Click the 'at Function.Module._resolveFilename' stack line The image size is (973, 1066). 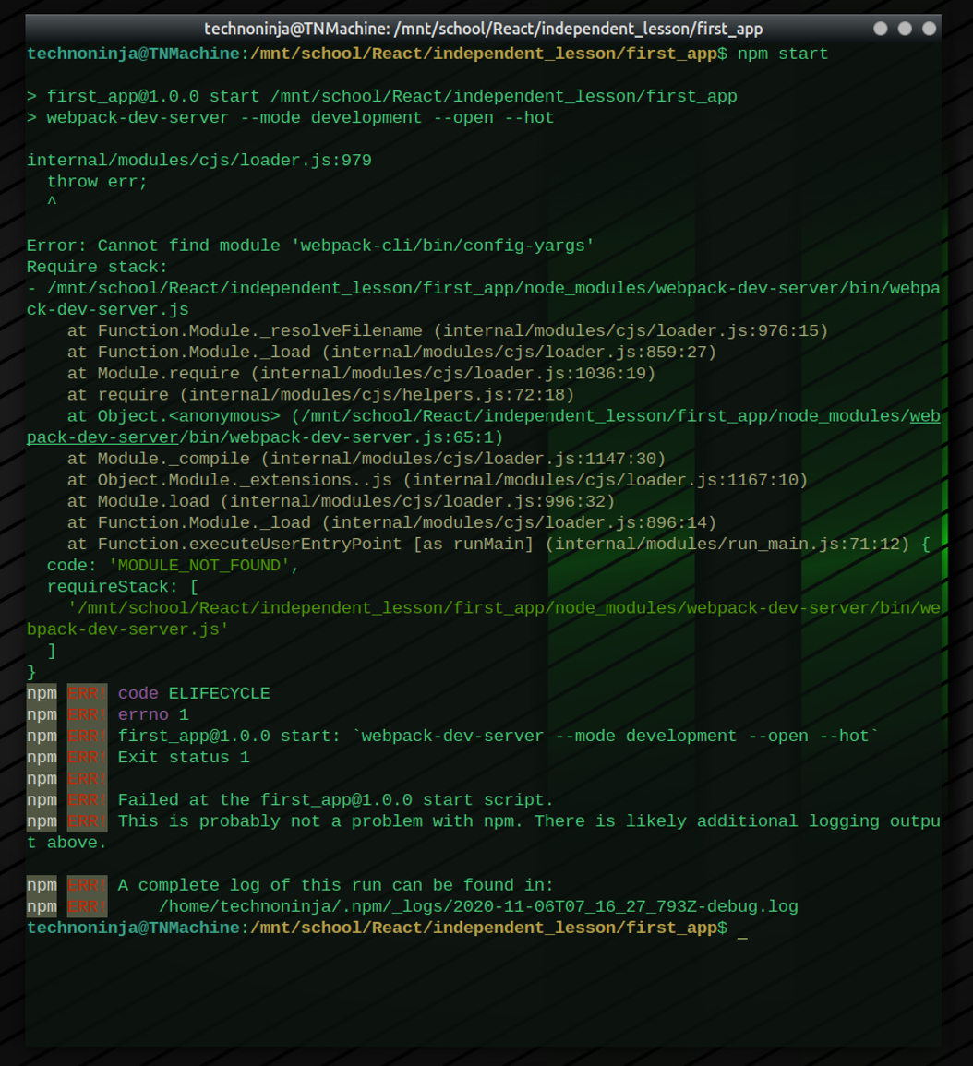click(448, 331)
